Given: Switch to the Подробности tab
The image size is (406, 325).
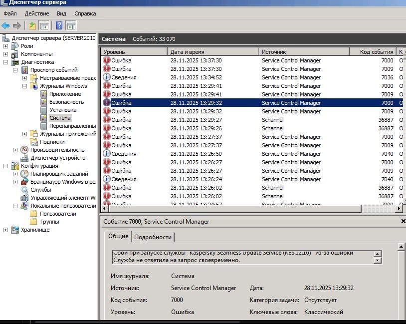Looking at the screenshot, I should pos(153,237).
